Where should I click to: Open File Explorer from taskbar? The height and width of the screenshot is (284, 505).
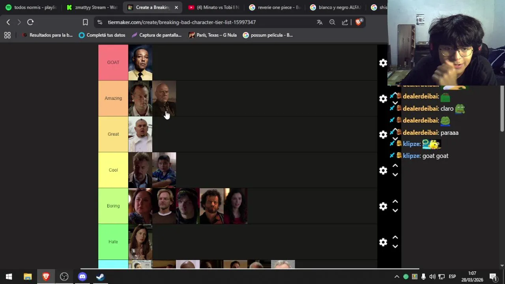tap(28, 277)
